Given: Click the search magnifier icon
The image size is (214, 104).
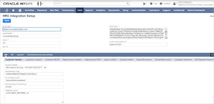Looking at the screenshot, I should (128, 4).
